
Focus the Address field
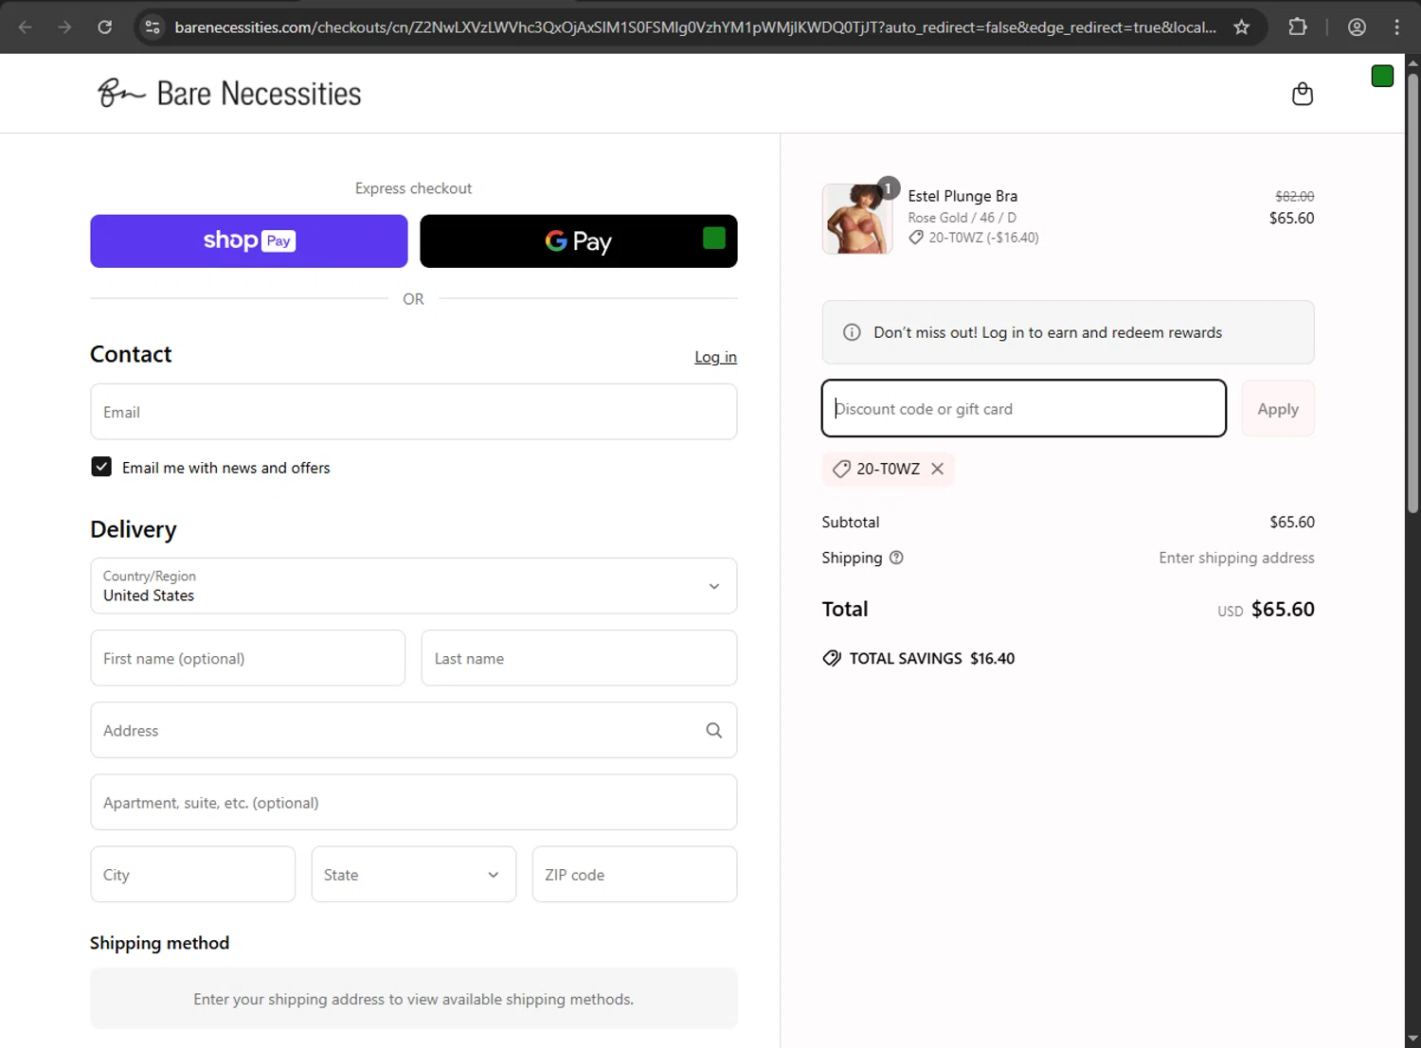(414, 730)
